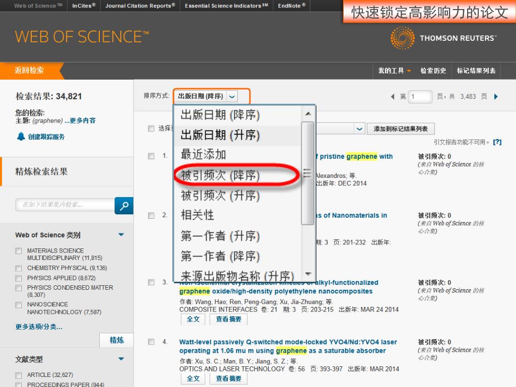516x387 pixels.
Task: Click the citation report help [?] icon
Action: 497,142
